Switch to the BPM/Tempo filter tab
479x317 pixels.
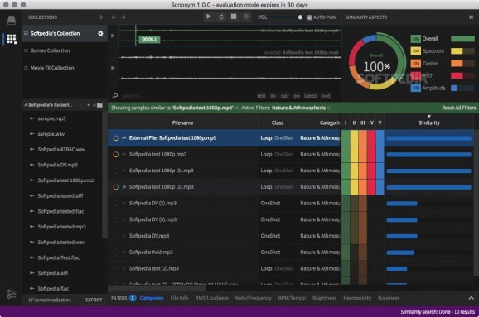point(292,298)
